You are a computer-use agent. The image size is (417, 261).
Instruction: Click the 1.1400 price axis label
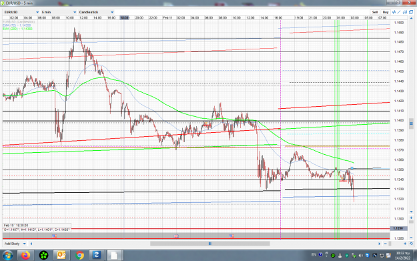[x=398, y=121]
